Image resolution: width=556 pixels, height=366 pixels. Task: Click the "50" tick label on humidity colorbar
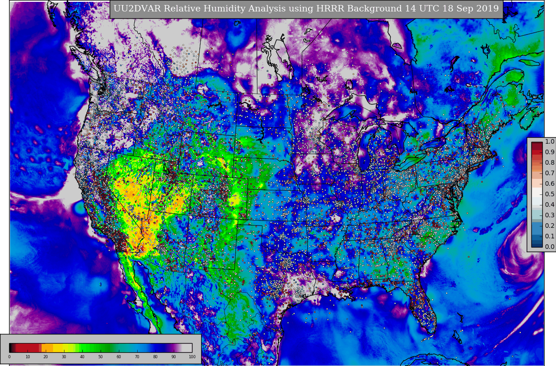(101, 357)
